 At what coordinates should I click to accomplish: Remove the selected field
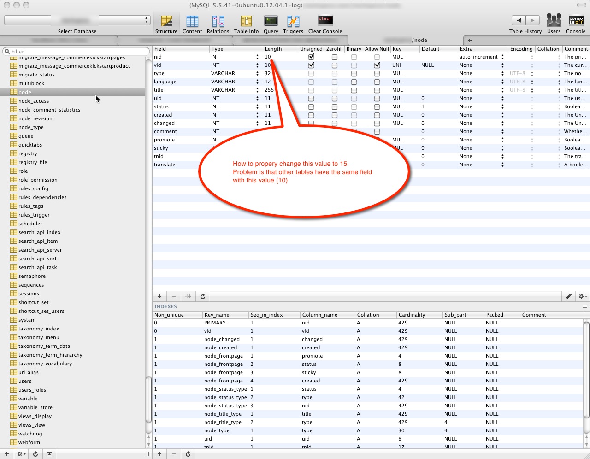pyautogui.click(x=174, y=296)
